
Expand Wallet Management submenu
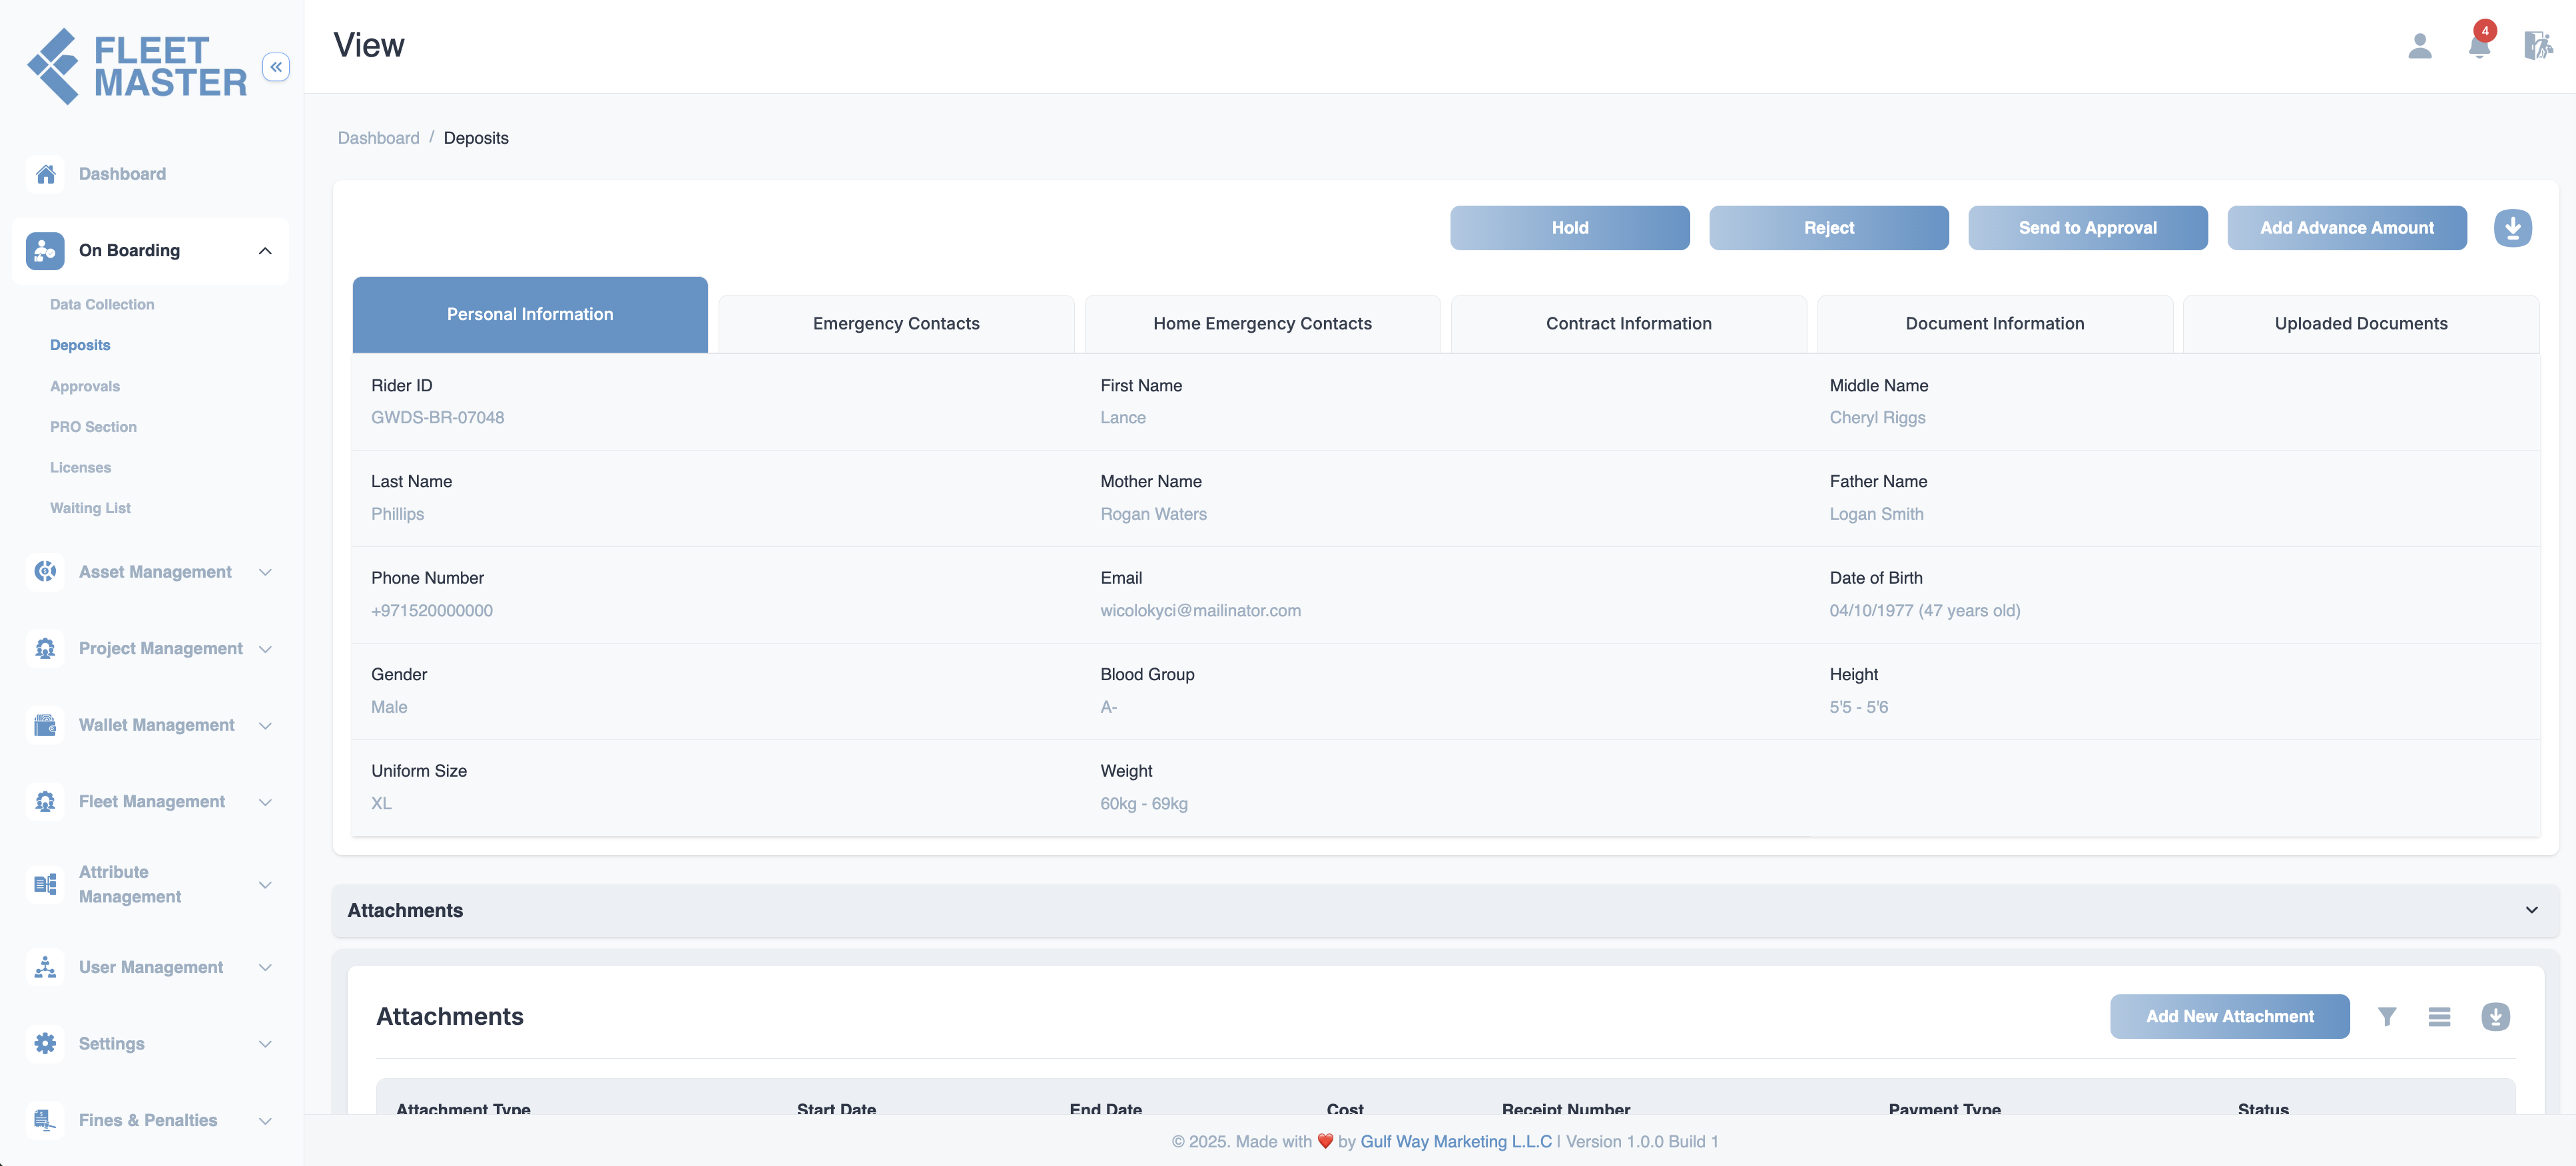(265, 725)
